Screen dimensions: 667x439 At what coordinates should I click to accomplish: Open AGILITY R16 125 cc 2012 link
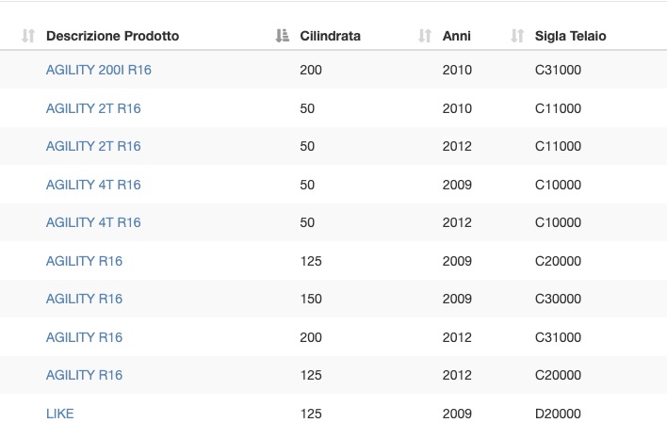84,375
